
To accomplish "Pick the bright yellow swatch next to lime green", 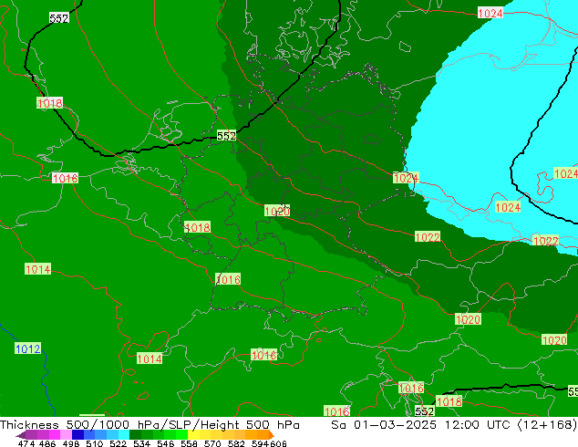I will (193, 435).
